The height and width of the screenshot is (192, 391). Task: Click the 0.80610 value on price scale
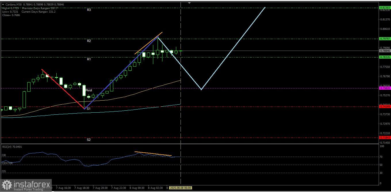coord(385,29)
